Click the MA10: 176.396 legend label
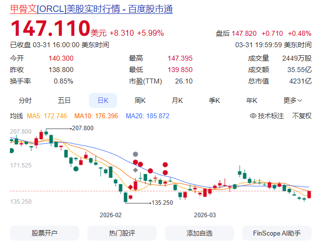This screenshot has height=247, width=329. point(96,116)
